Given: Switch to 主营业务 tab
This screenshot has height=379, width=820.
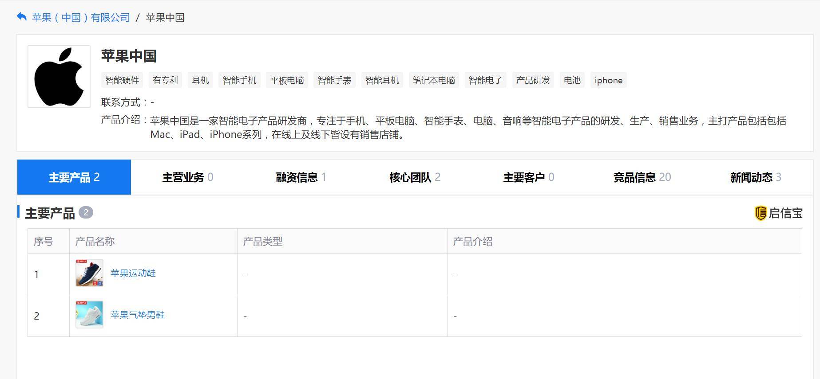Looking at the screenshot, I should (x=188, y=177).
